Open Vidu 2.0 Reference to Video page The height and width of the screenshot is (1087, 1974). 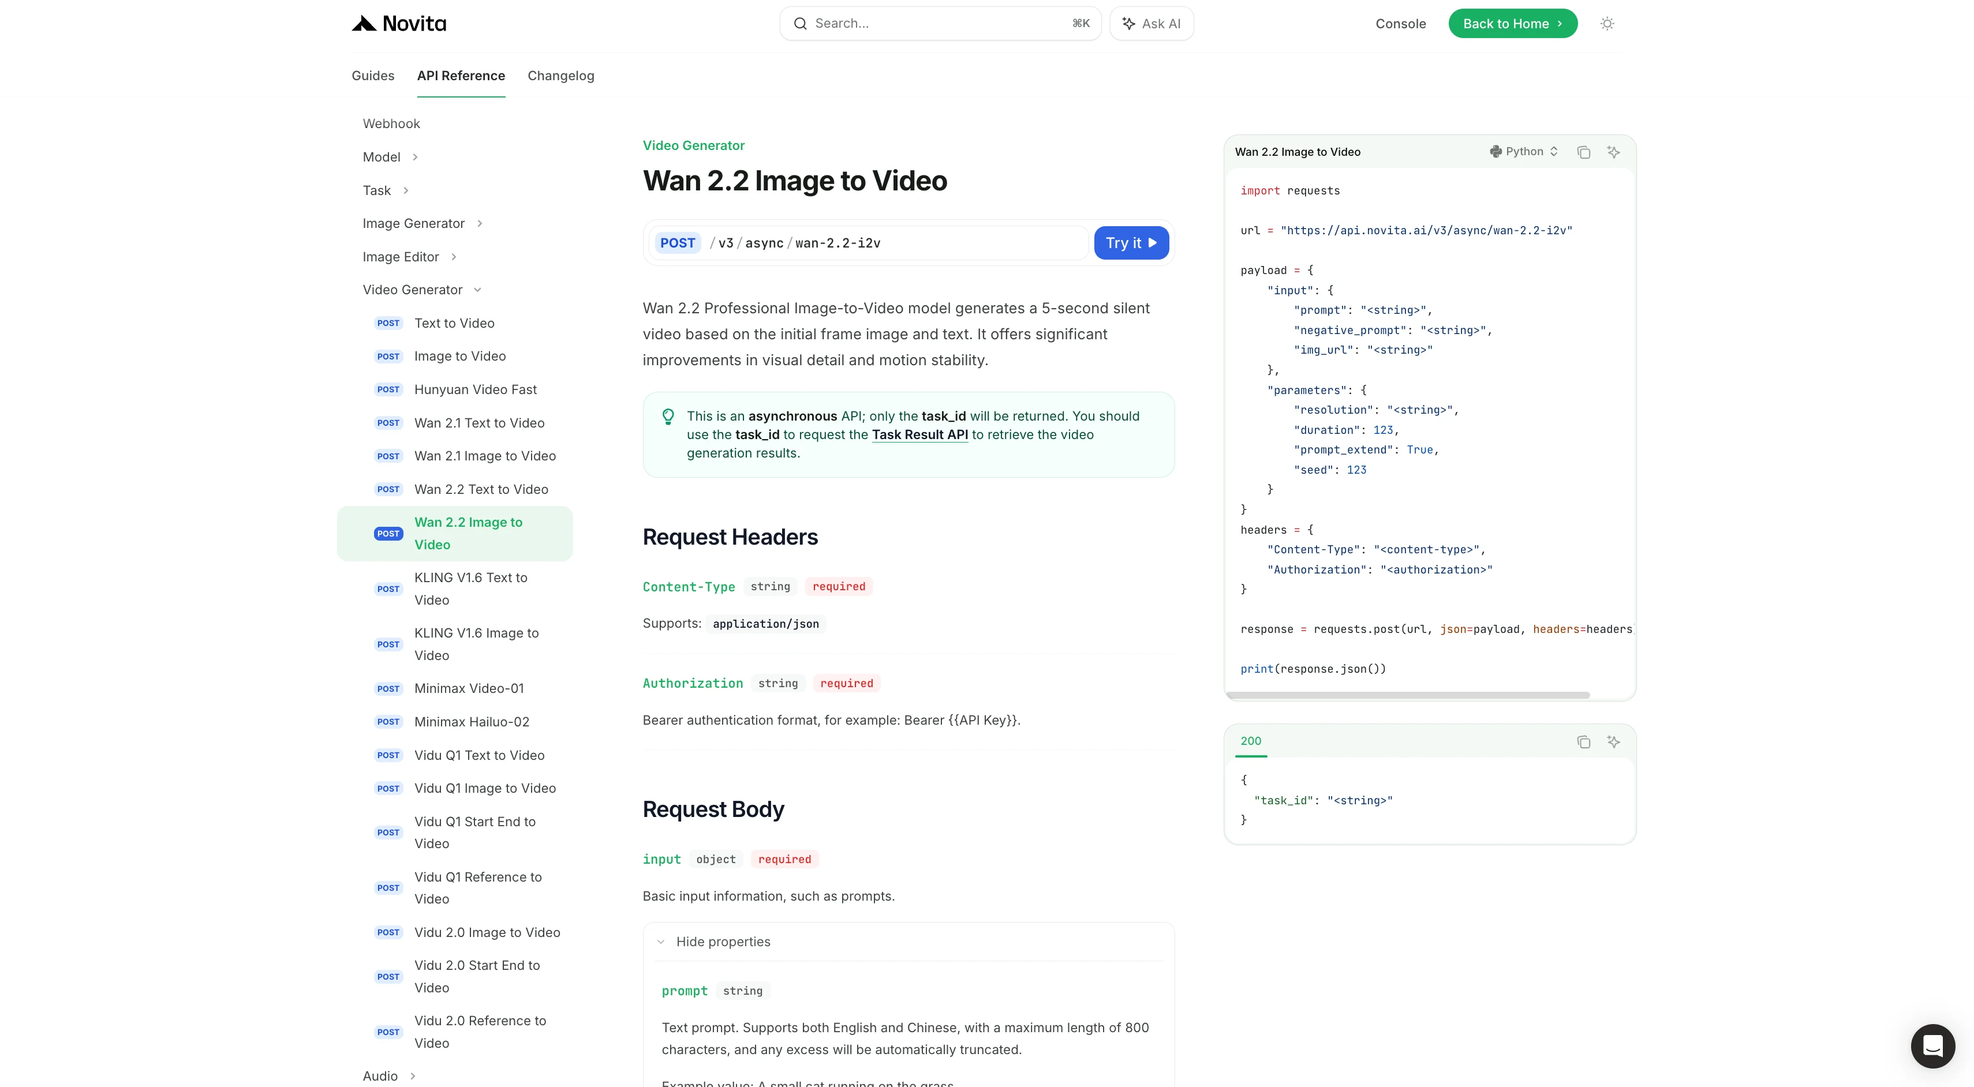tap(480, 1032)
